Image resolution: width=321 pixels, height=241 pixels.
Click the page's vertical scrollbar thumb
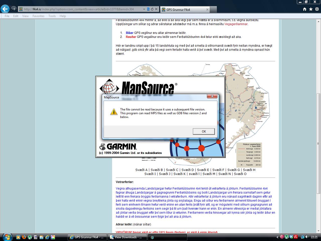pos(318,143)
